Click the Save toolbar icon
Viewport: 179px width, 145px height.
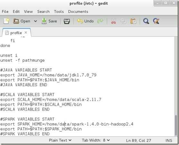tap(44, 21)
